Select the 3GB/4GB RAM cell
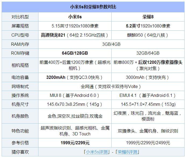This screenshot has height=158, width=187. tap(111, 44)
